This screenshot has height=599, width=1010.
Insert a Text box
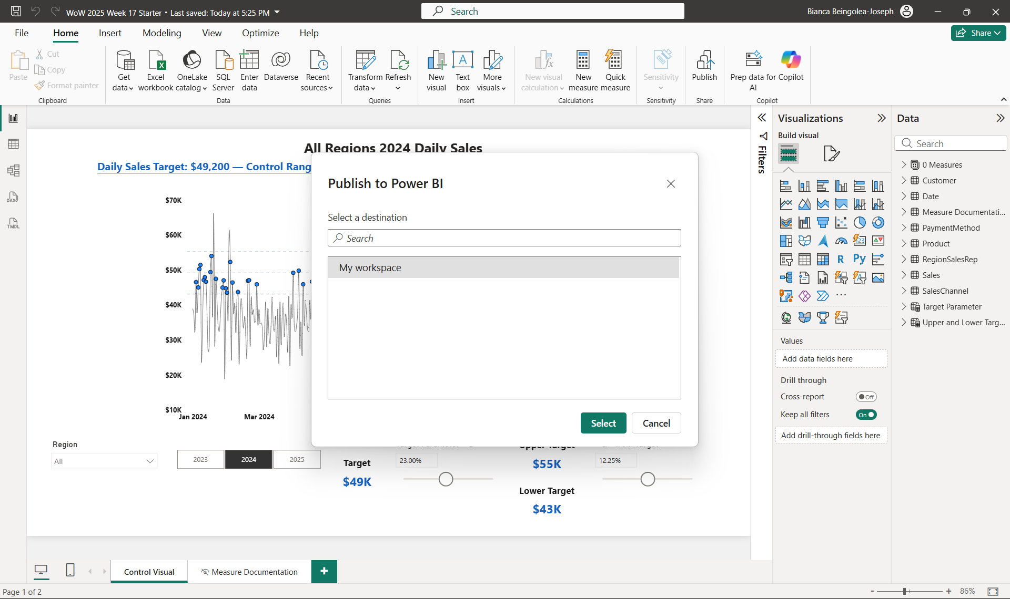point(463,71)
